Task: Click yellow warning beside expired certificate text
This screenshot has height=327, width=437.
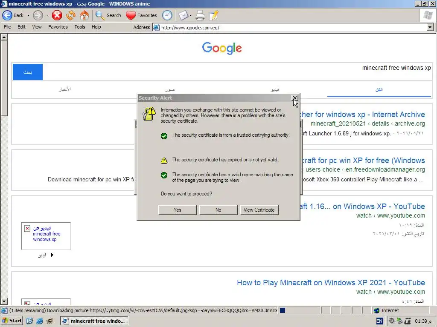Action: point(164,161)
